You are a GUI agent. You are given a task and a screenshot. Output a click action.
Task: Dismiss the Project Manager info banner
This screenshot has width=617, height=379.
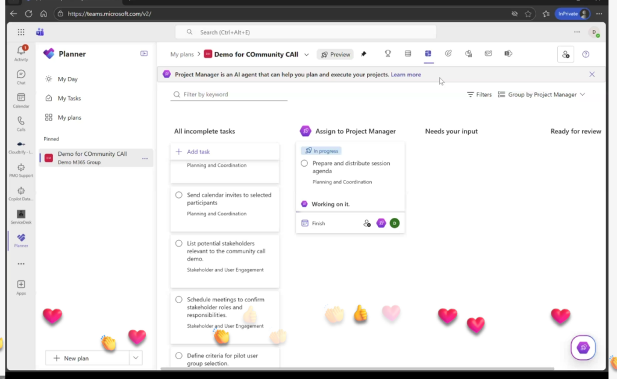[x=592, y=74]
